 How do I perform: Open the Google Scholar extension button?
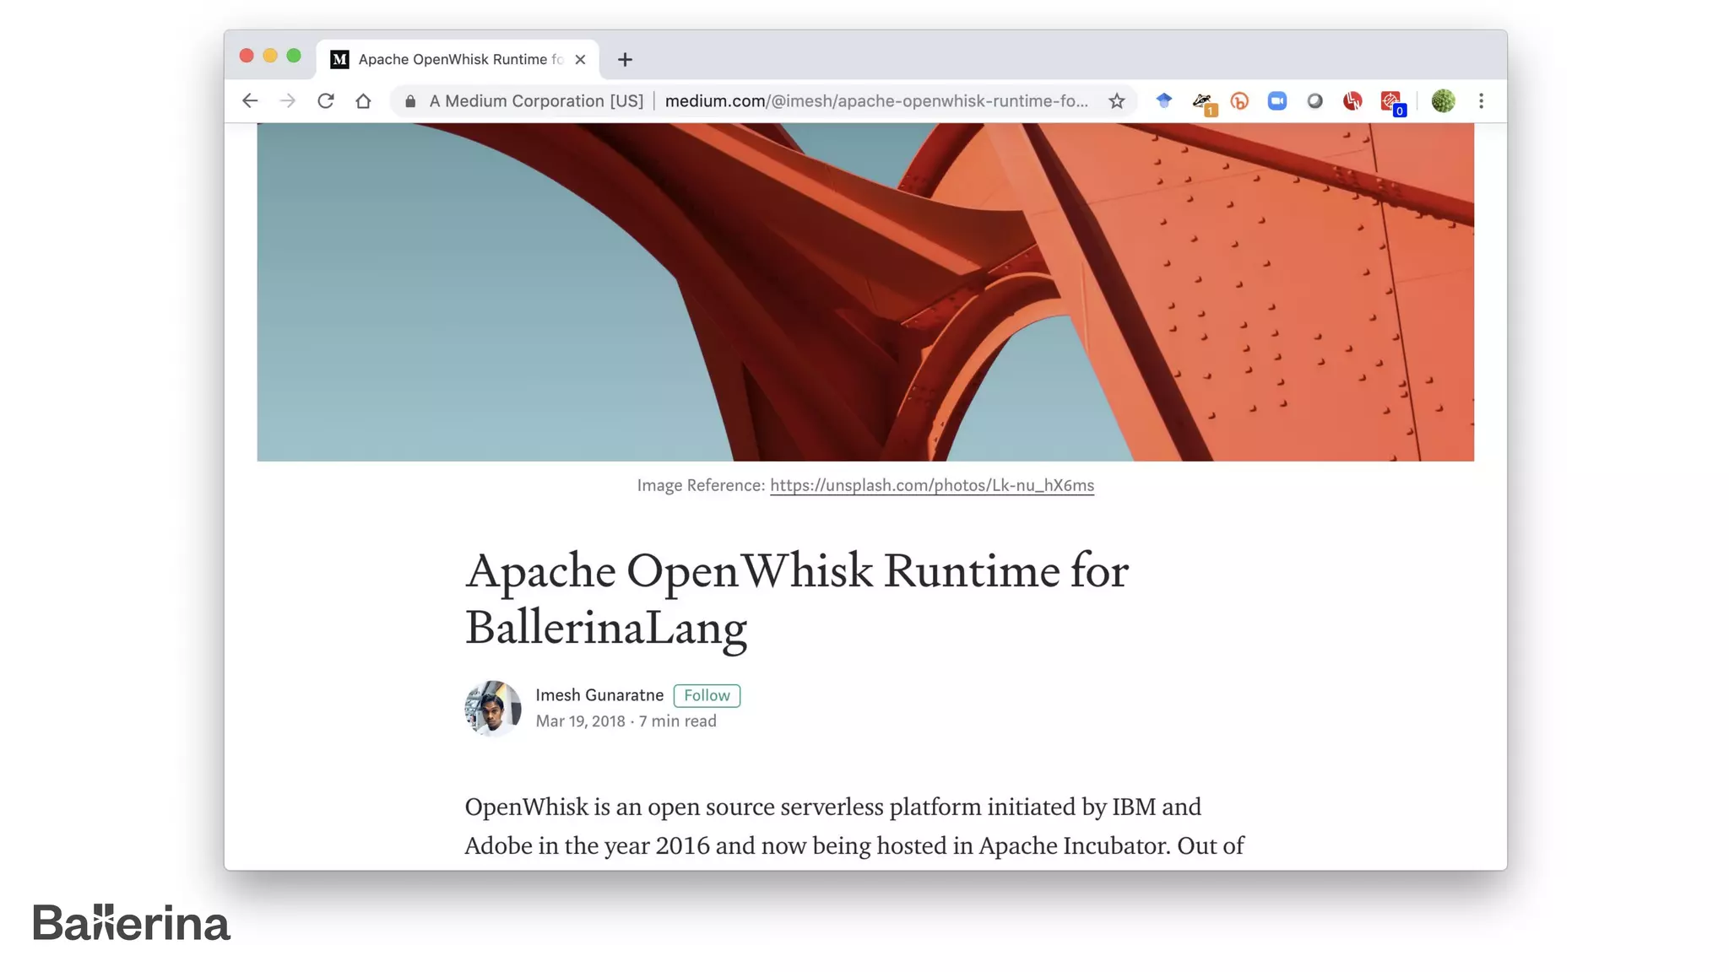[x=1164, y=101]
